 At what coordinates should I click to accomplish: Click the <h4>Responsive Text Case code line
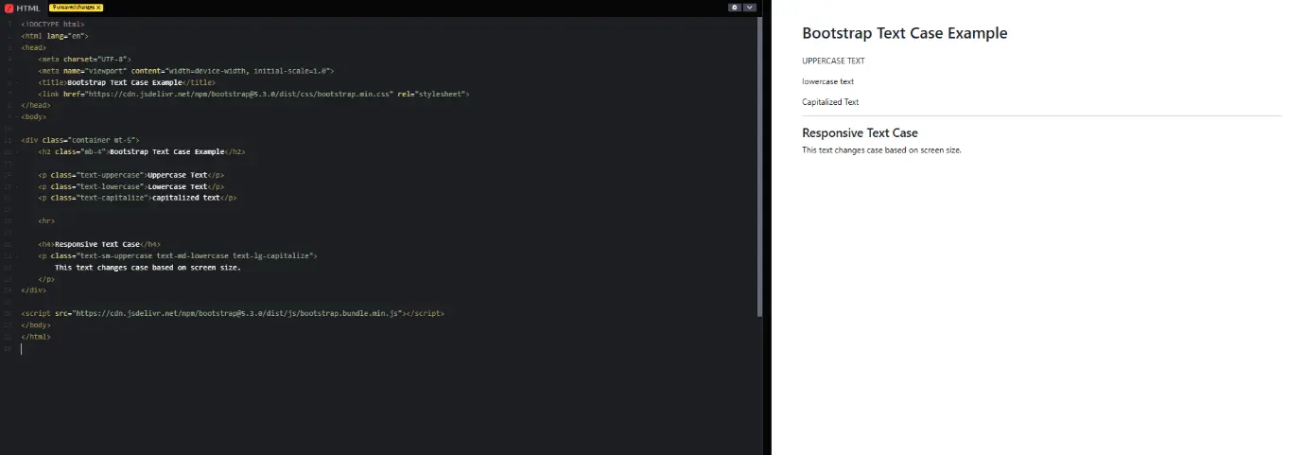tap(99, 244)
